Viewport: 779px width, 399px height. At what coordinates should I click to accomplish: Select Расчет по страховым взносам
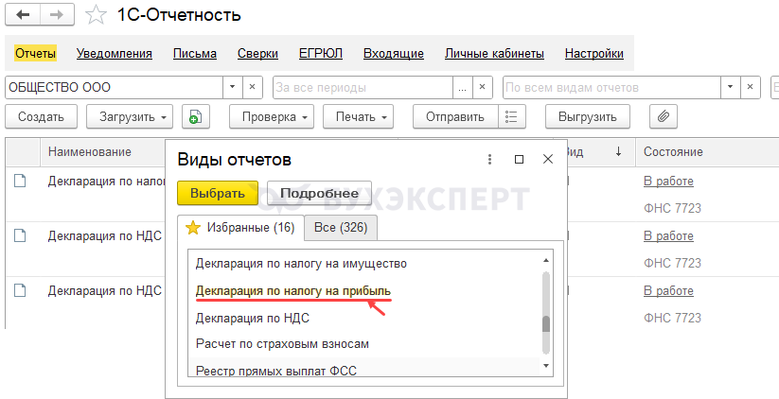point(282,343)
